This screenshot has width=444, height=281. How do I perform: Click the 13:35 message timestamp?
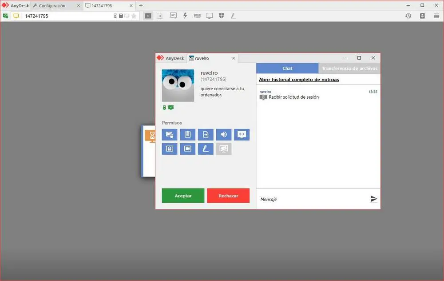coord(373,92)
